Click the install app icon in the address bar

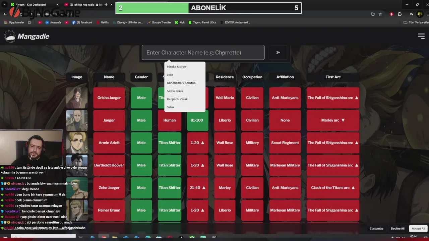tap(373, 14)
